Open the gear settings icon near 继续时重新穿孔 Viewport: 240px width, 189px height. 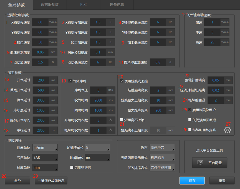click(x=228, y=130)
